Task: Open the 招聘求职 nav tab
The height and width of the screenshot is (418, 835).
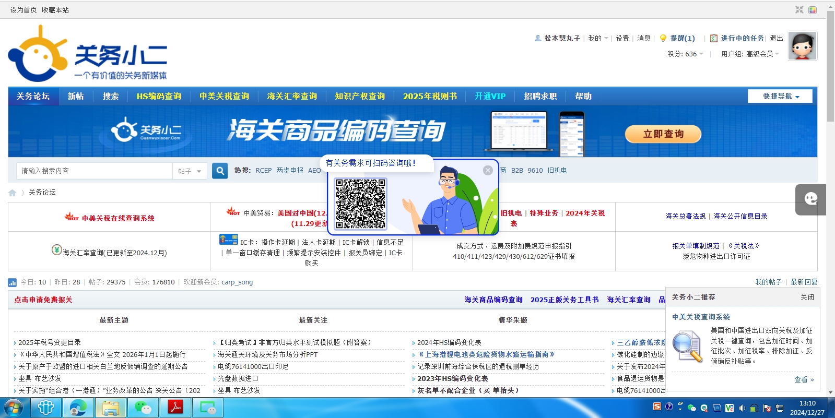Action: click(x=540, y=96)
